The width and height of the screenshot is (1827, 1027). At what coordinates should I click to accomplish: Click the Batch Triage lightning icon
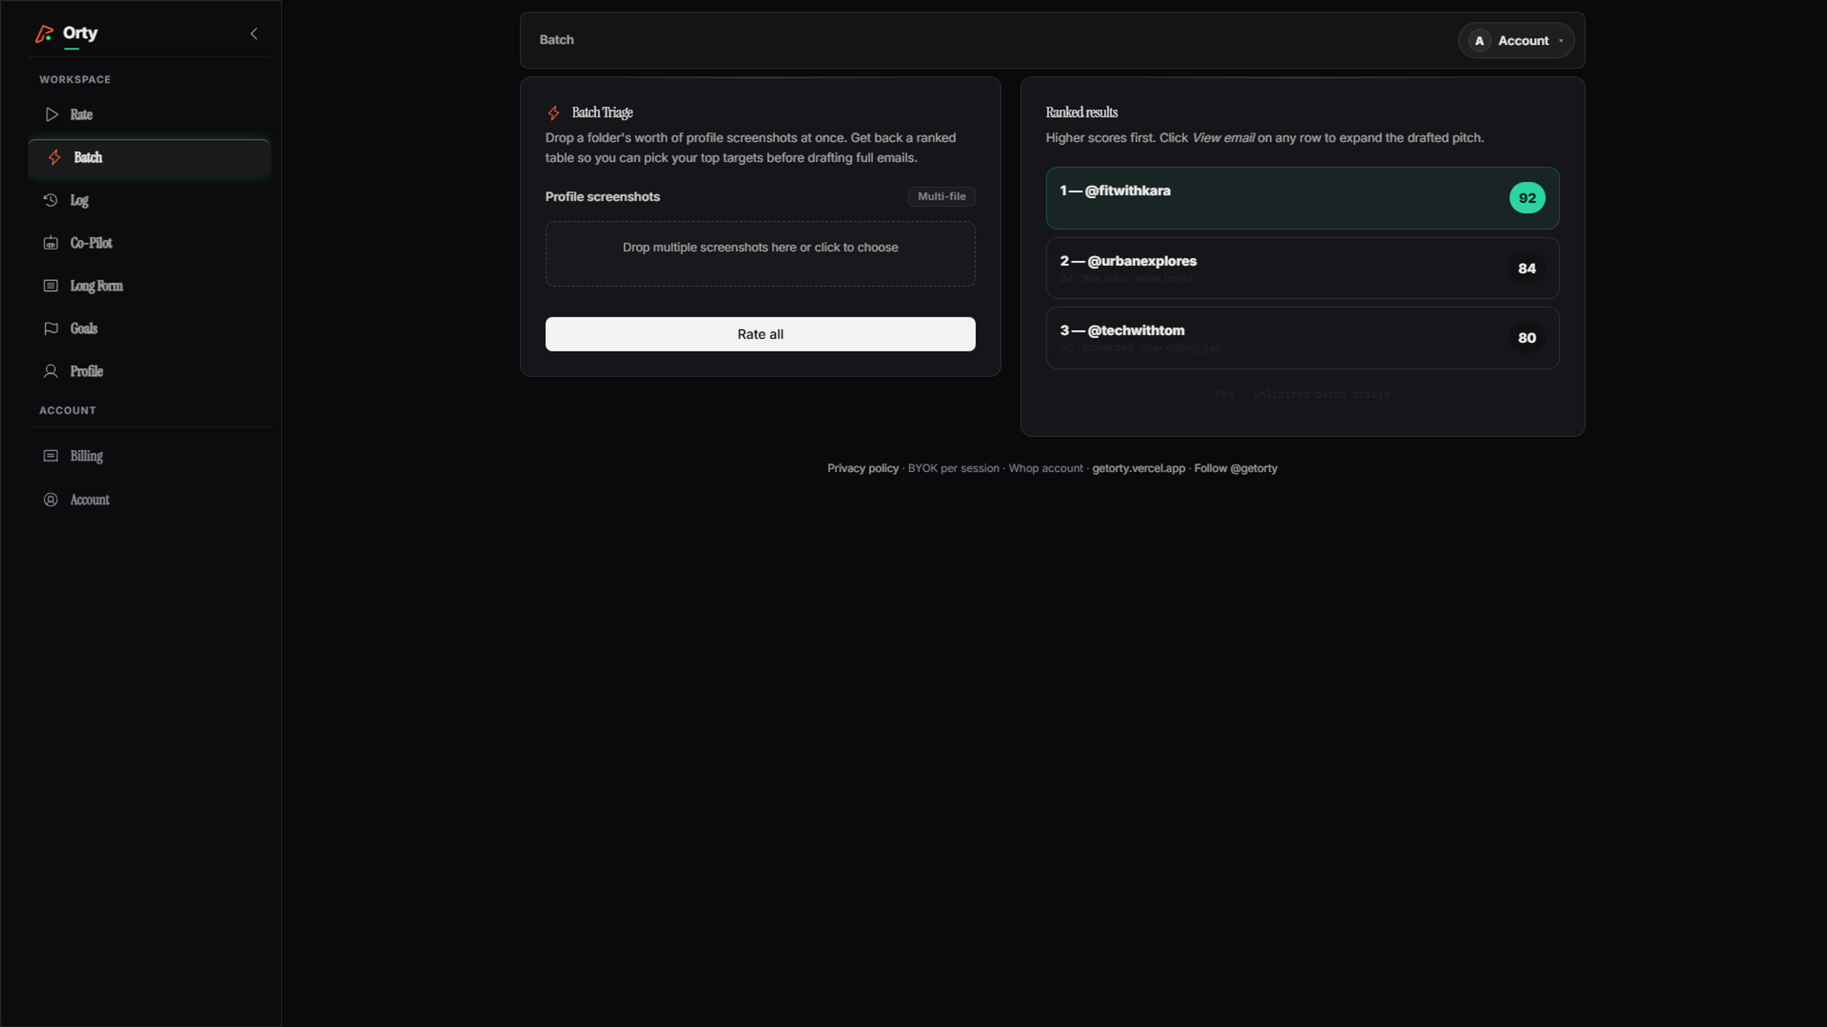click(x=554, y=113)
